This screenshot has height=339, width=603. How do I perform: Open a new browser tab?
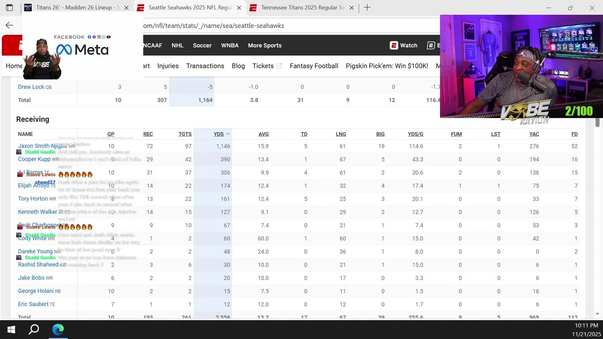[x=367, y=8]
